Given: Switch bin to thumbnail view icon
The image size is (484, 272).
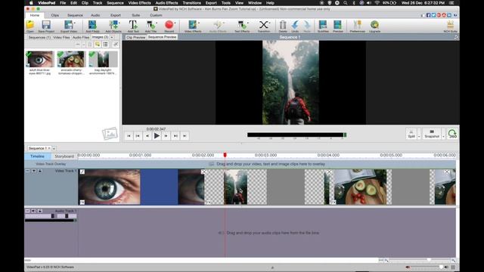Looking at the screenshot, I should 98,45.
